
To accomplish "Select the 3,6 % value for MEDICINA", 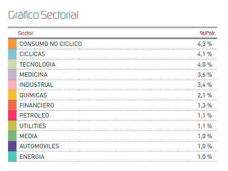I will (x=205, y=75).
